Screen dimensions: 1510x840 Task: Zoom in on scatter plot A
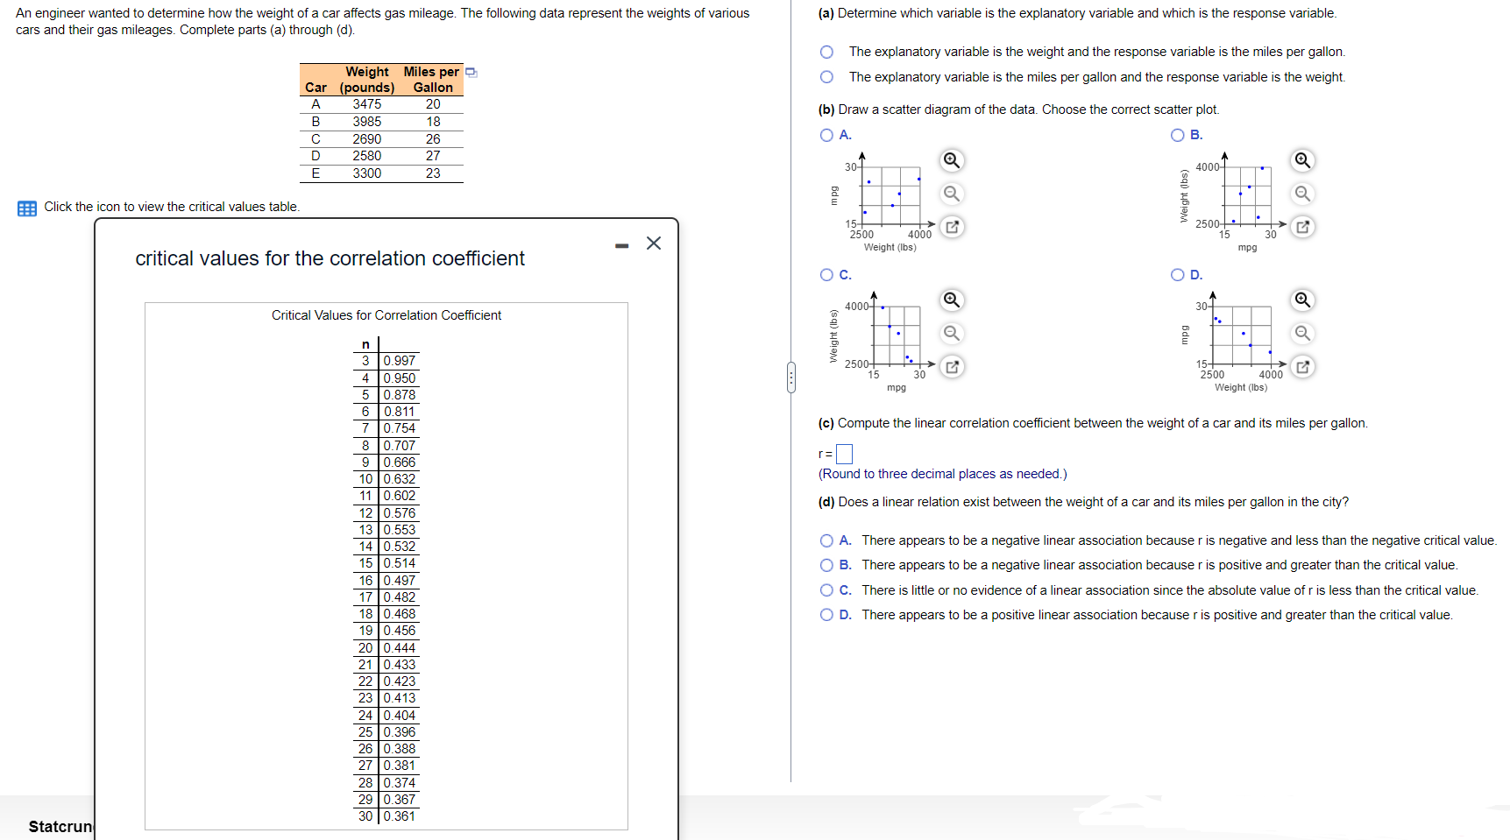pos(951,160)
